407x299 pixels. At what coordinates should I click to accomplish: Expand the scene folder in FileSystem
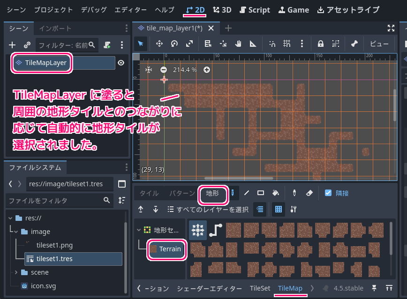point(16,272)
